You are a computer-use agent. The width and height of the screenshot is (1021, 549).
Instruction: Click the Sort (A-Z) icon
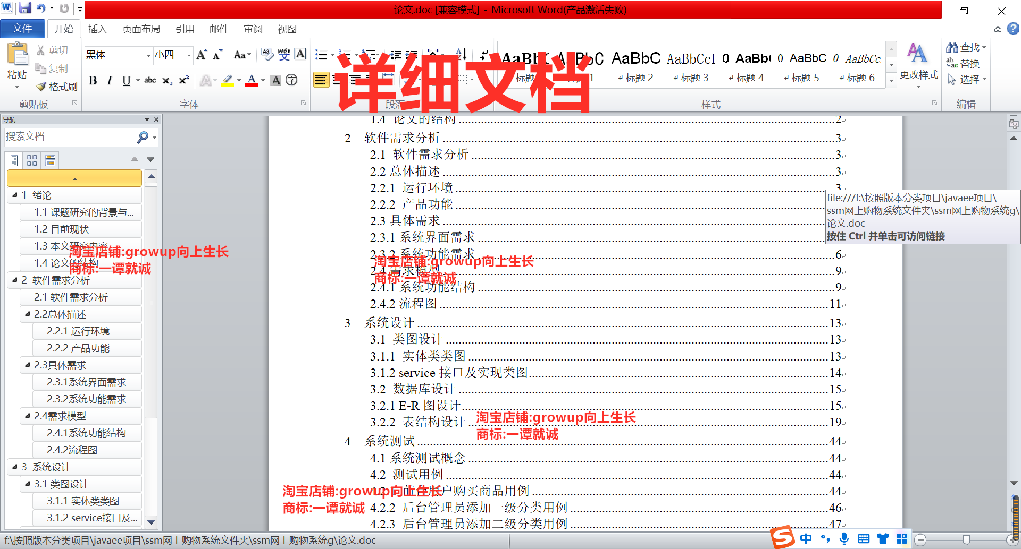(461, 54)
